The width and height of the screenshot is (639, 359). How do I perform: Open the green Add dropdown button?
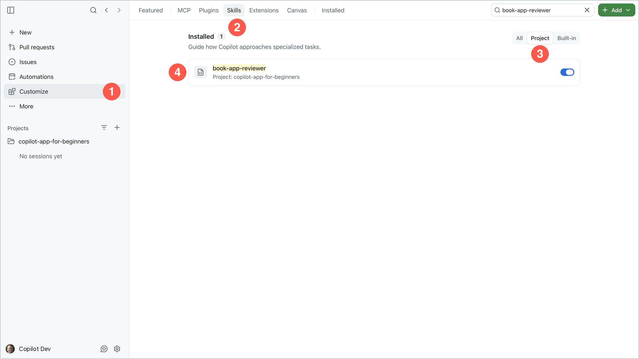tap(617, 10)
